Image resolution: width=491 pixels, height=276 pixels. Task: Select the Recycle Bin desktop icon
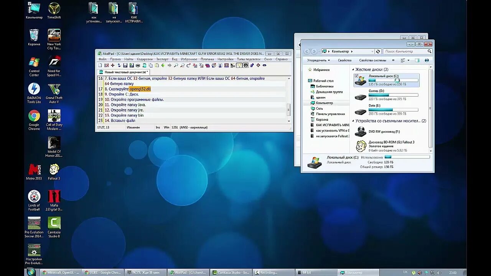34,38
